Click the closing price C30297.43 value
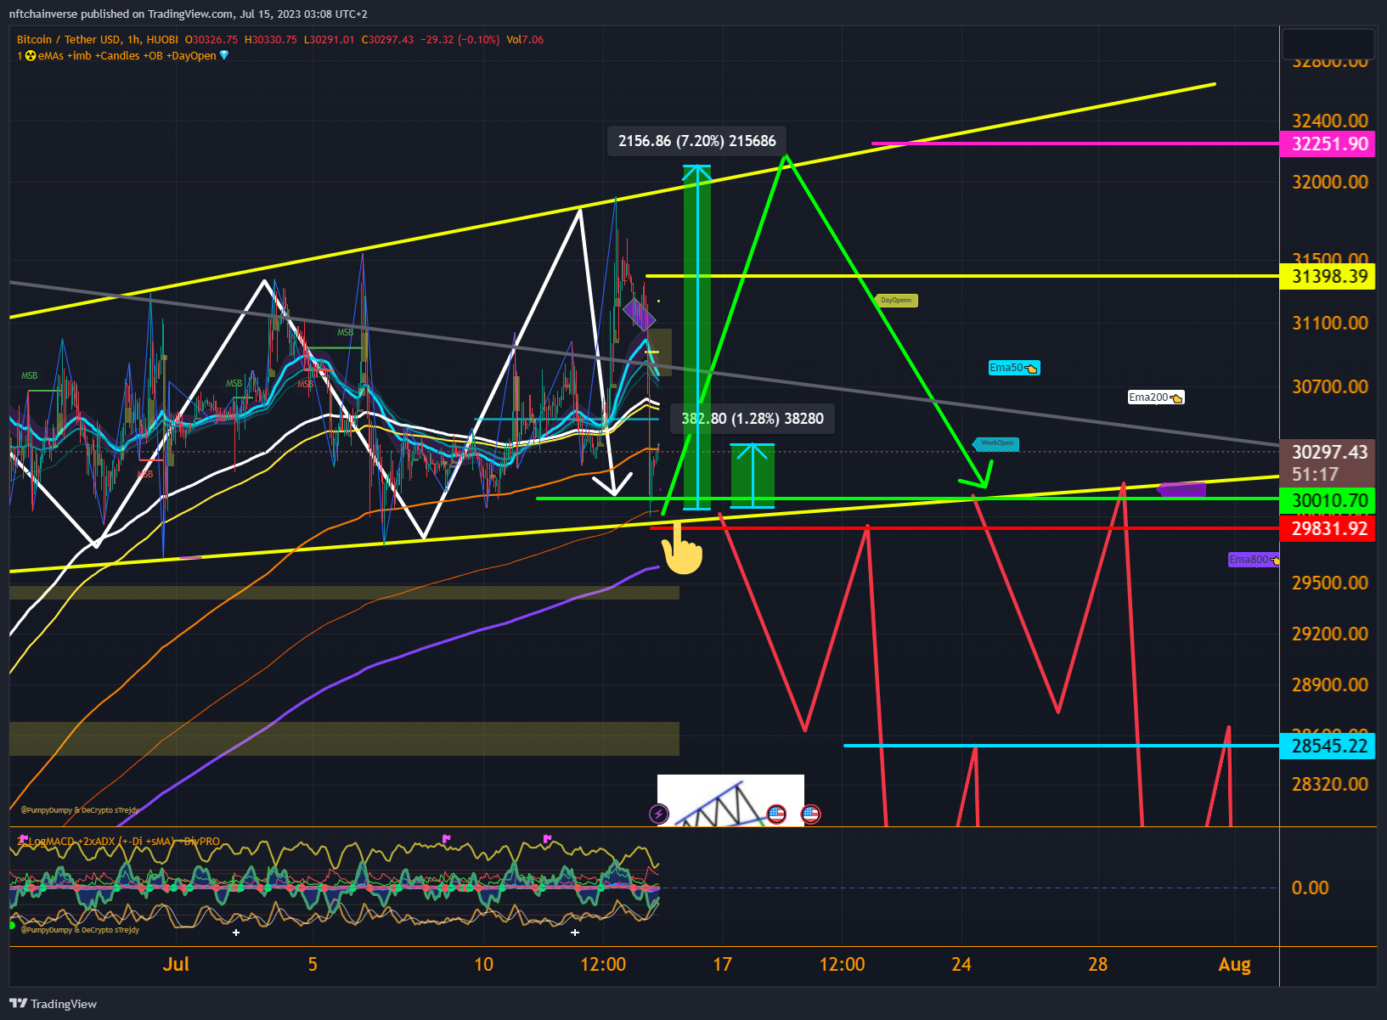The width and height of the screenshot is (1387, 1020). click(x=387, y=39)
